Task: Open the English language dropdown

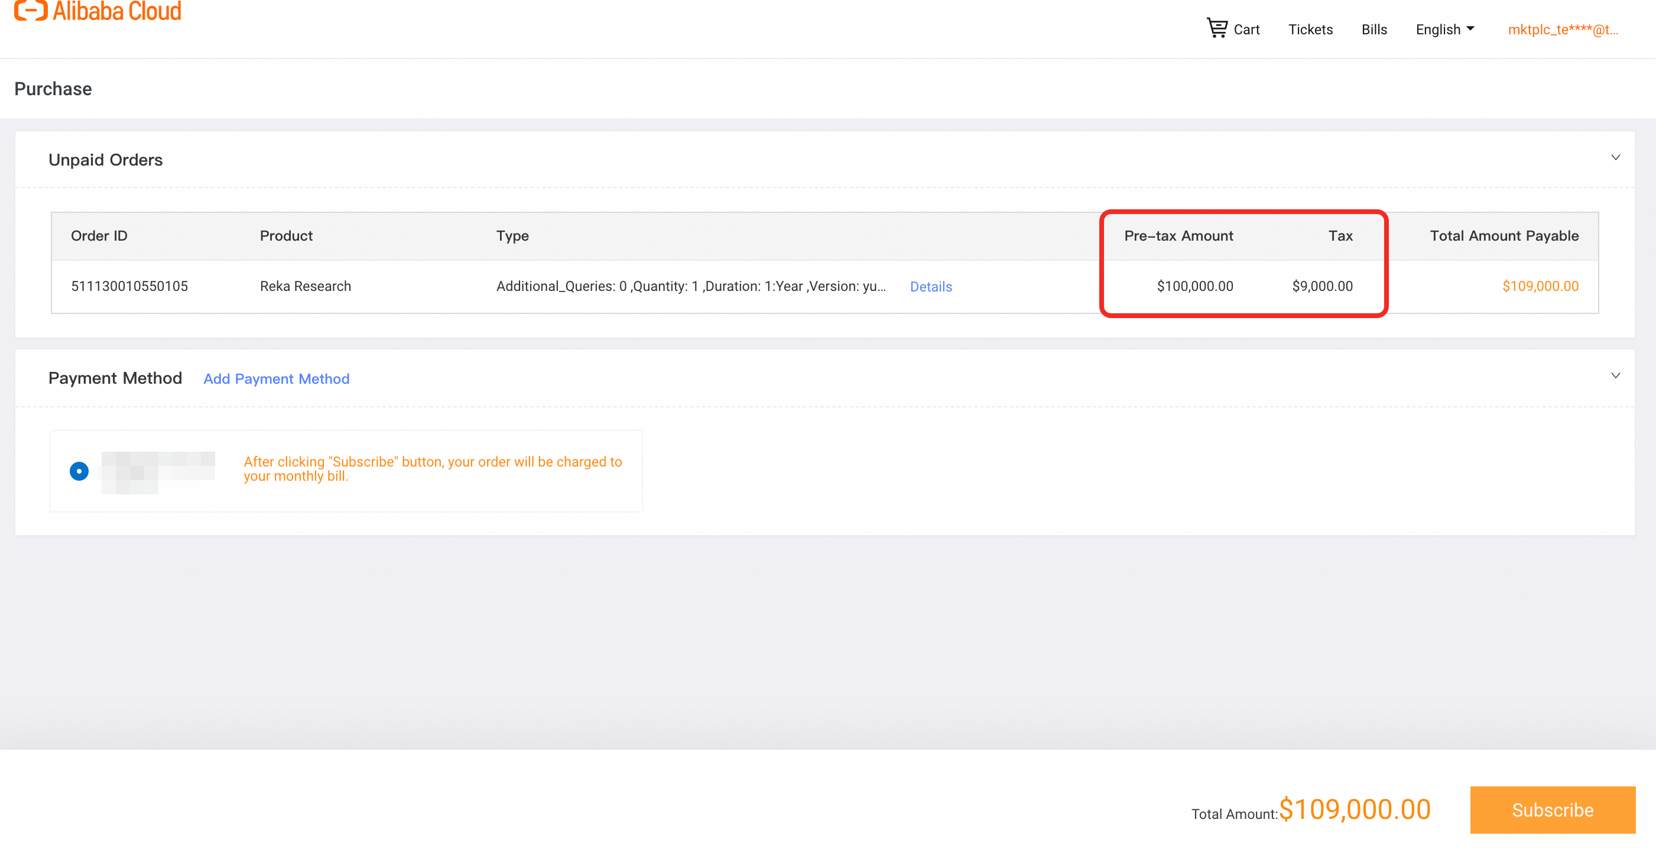Action: point(1444,30)
